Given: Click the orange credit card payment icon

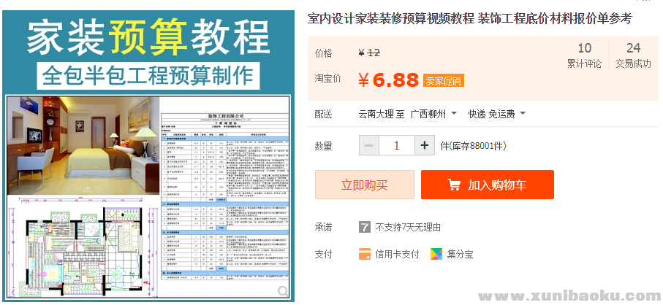Looking at the screenshot, I should [x=365, y=255].
